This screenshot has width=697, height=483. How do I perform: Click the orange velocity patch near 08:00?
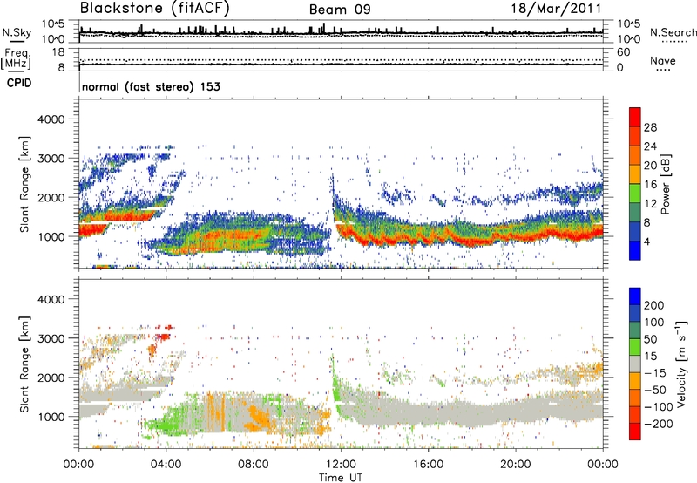(258, 418)
